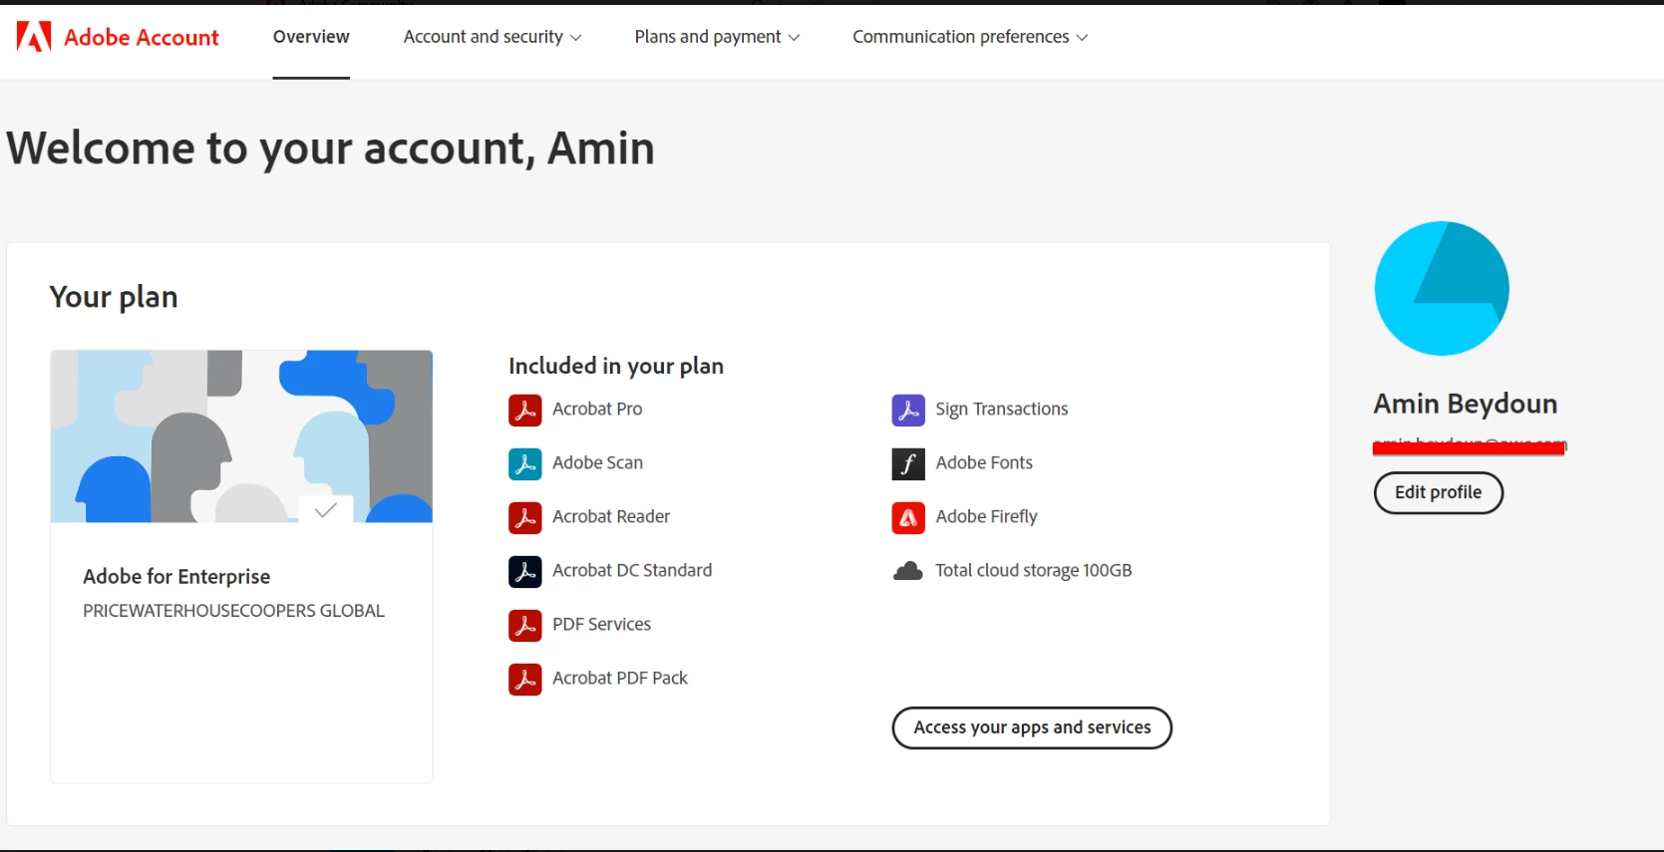The height and width of the screenshot is (852, 1664).
Task: Select the PDF Services label
Action: (x=601, y=624)
